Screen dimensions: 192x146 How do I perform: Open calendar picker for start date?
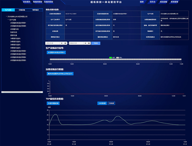click(65, 43)
